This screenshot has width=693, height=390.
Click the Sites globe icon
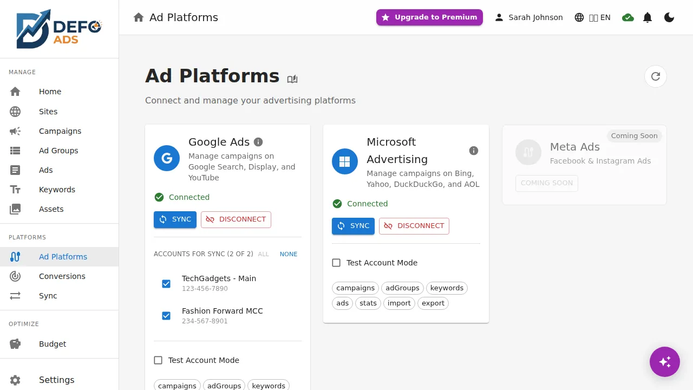pyautogui.click(x=15, y=112)
